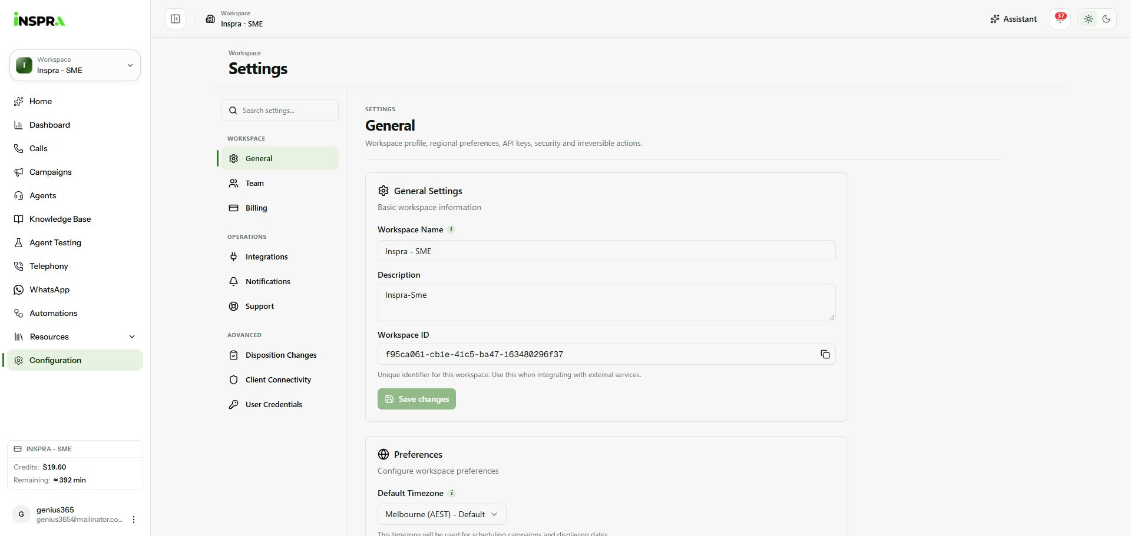
Task: Open Dashboard in the sidebar
Action: [75, 125]
